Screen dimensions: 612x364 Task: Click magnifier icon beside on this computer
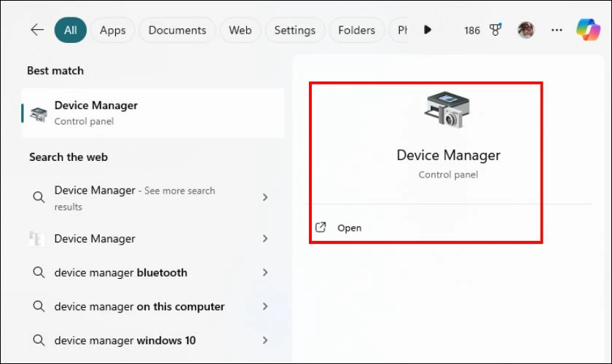(x=38, y=306)
